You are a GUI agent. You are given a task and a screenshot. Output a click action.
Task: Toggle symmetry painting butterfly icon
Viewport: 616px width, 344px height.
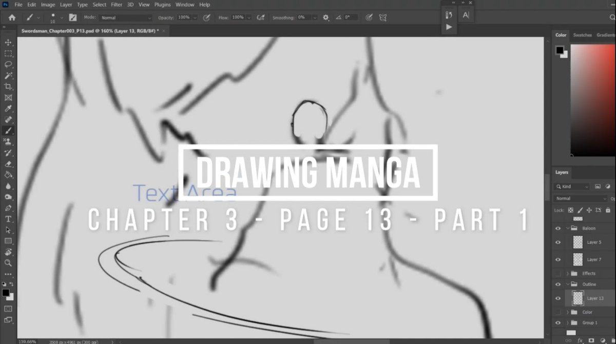click(x=382, y=17)
